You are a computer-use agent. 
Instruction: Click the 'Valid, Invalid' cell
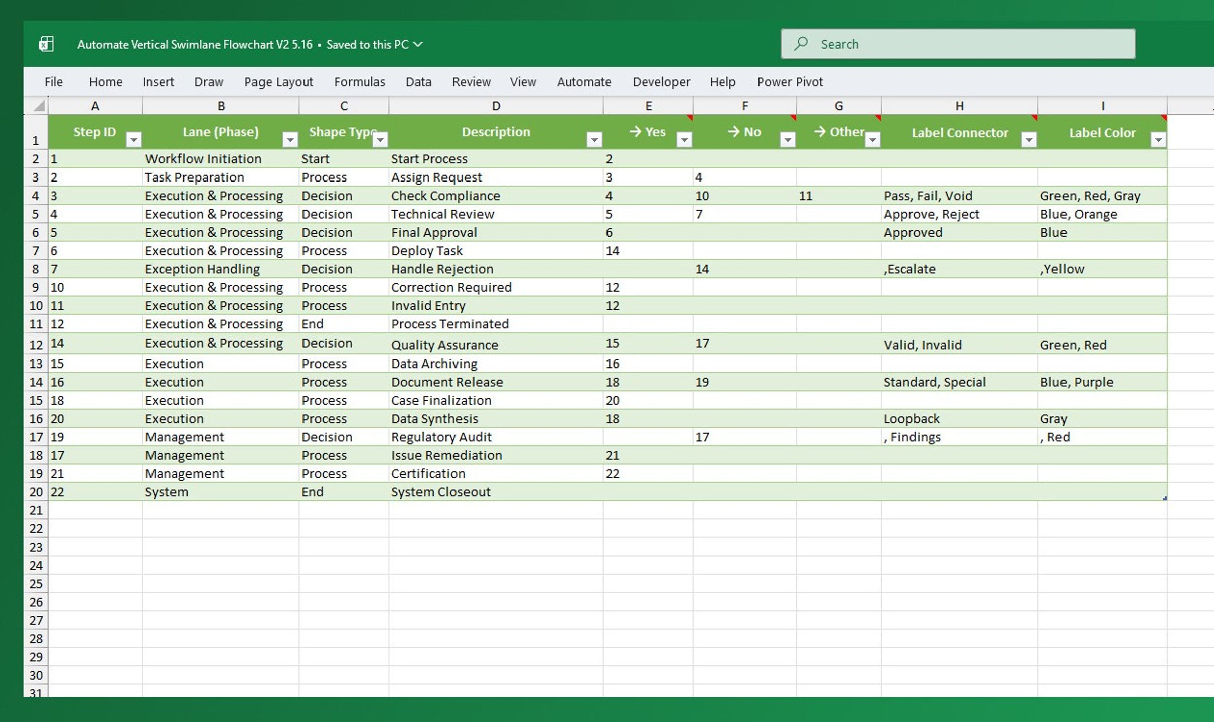(960, 344)
